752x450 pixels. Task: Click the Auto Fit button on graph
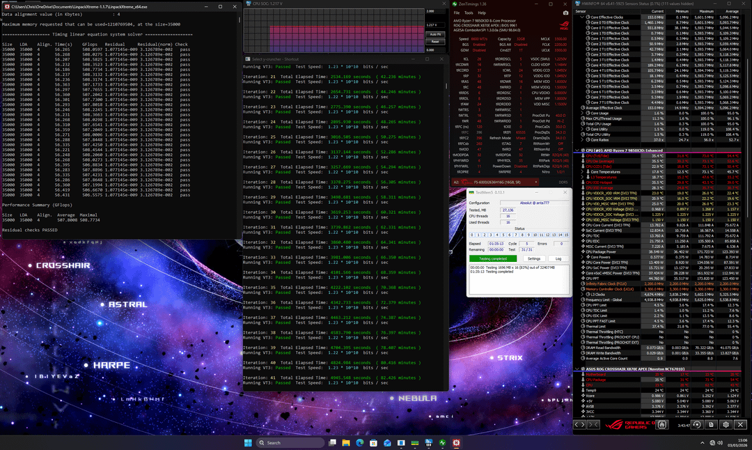tap(434, 33)
